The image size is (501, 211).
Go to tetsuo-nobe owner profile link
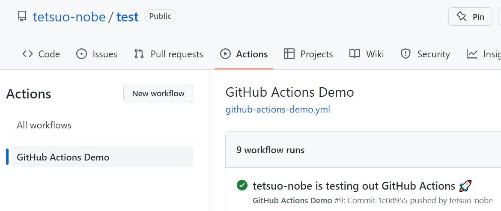point(69,17)
